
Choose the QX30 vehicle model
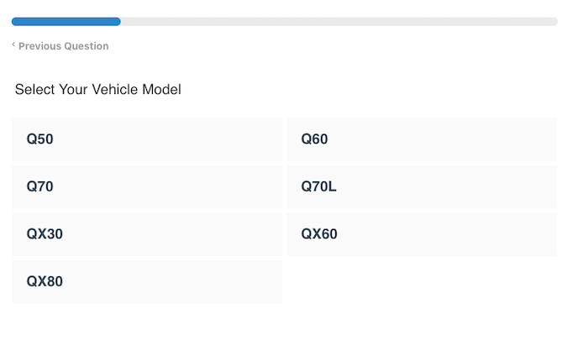coord(147,234)
